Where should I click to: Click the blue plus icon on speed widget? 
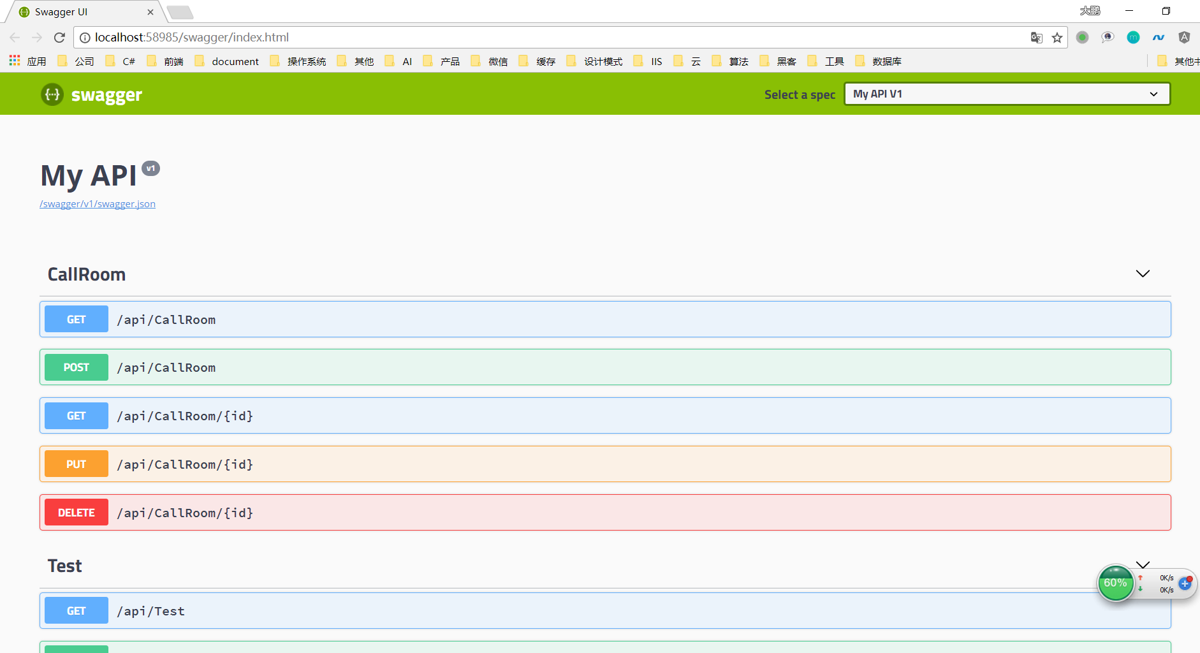[1185, 583]
